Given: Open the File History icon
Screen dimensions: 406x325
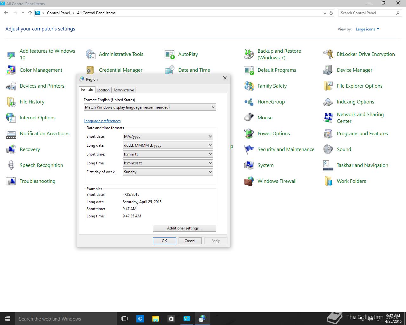Looking at the screenshot, I should tap(11, 102).
